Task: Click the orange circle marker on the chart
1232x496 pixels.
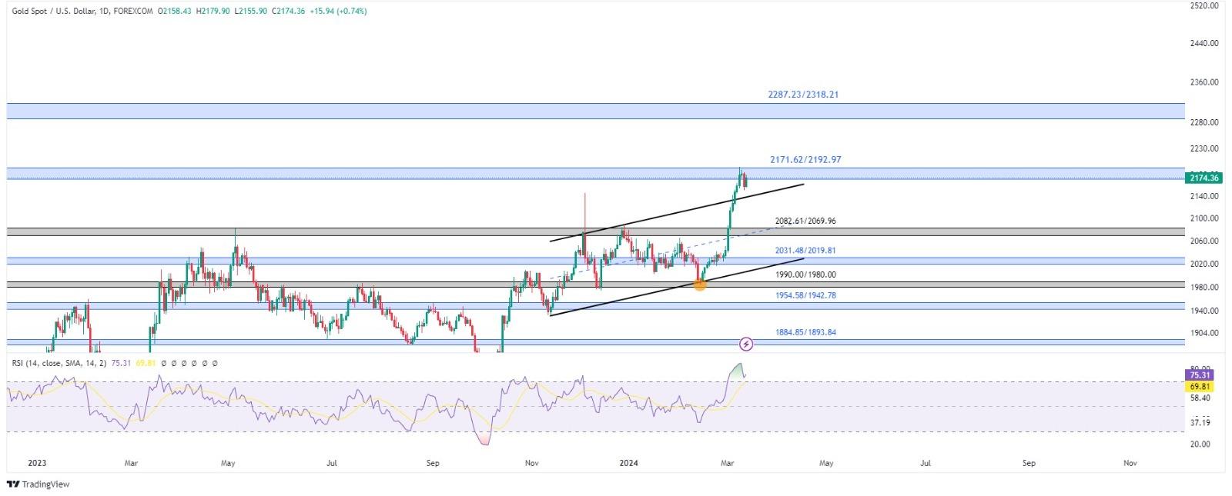Action: pyautogui.click(x=699, y=285)
